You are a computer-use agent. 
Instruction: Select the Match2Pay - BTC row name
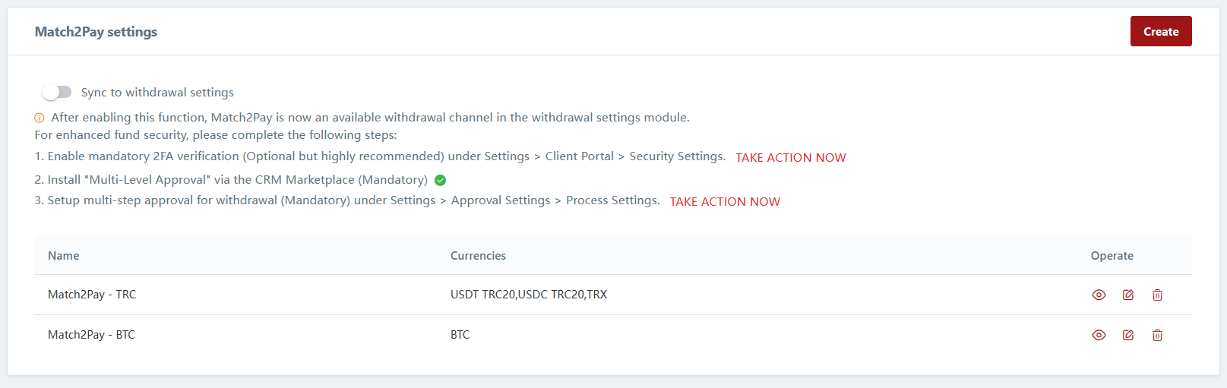coord(91,335)
